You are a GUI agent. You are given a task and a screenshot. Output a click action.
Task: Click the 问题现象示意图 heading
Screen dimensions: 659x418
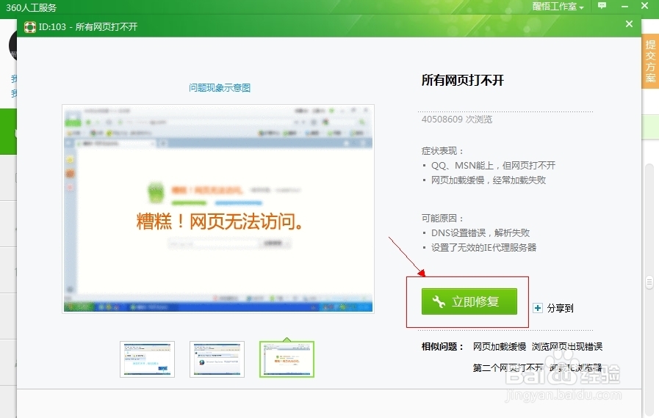click(x=220, y=88)
